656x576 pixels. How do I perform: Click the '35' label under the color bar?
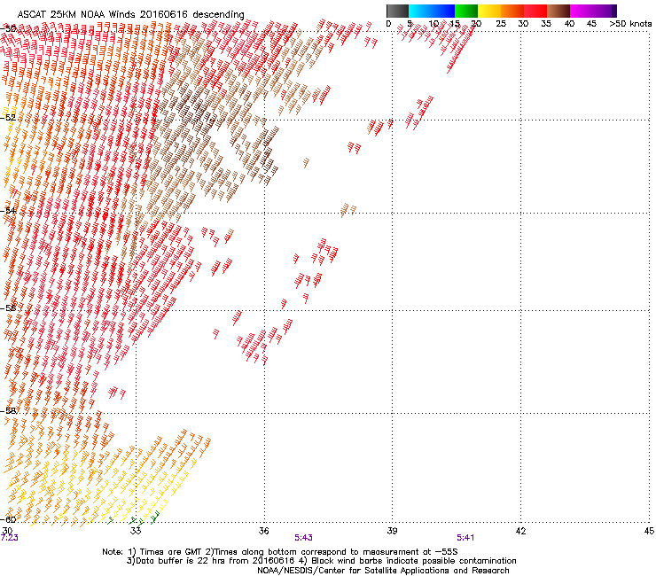546,24
